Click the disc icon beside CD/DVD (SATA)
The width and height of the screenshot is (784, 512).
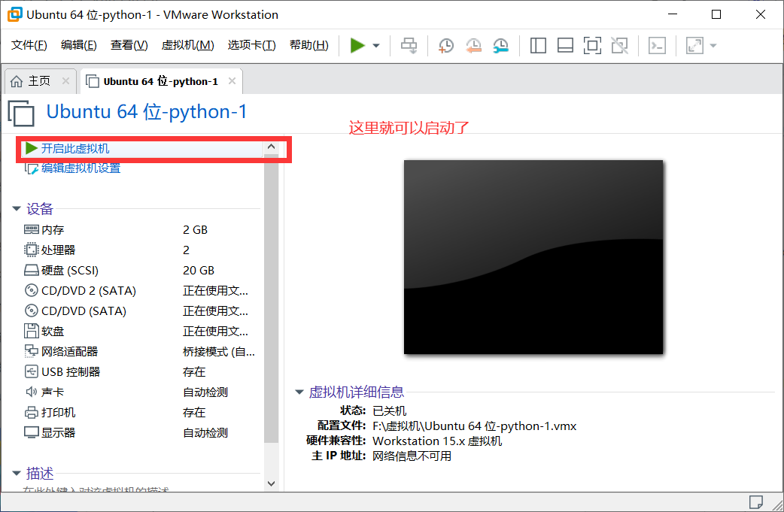31,311
